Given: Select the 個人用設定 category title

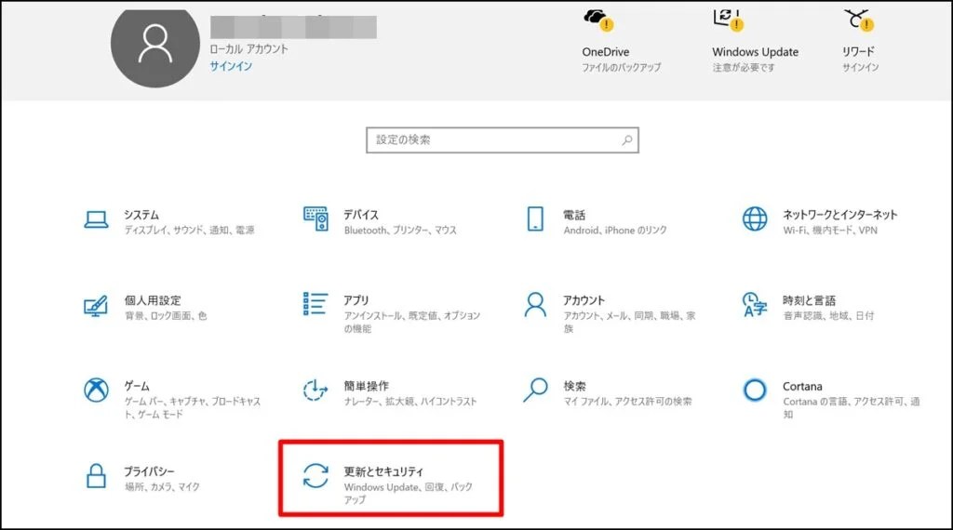Looking at the screenshot, I should tap(153, 300).
